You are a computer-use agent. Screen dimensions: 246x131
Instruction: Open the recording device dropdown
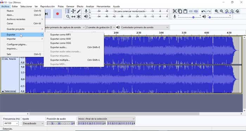coord(65,27)
